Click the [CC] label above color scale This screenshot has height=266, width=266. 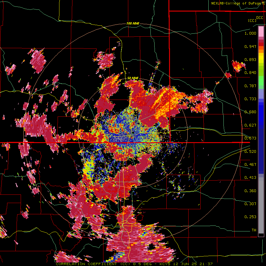(252, 20)
